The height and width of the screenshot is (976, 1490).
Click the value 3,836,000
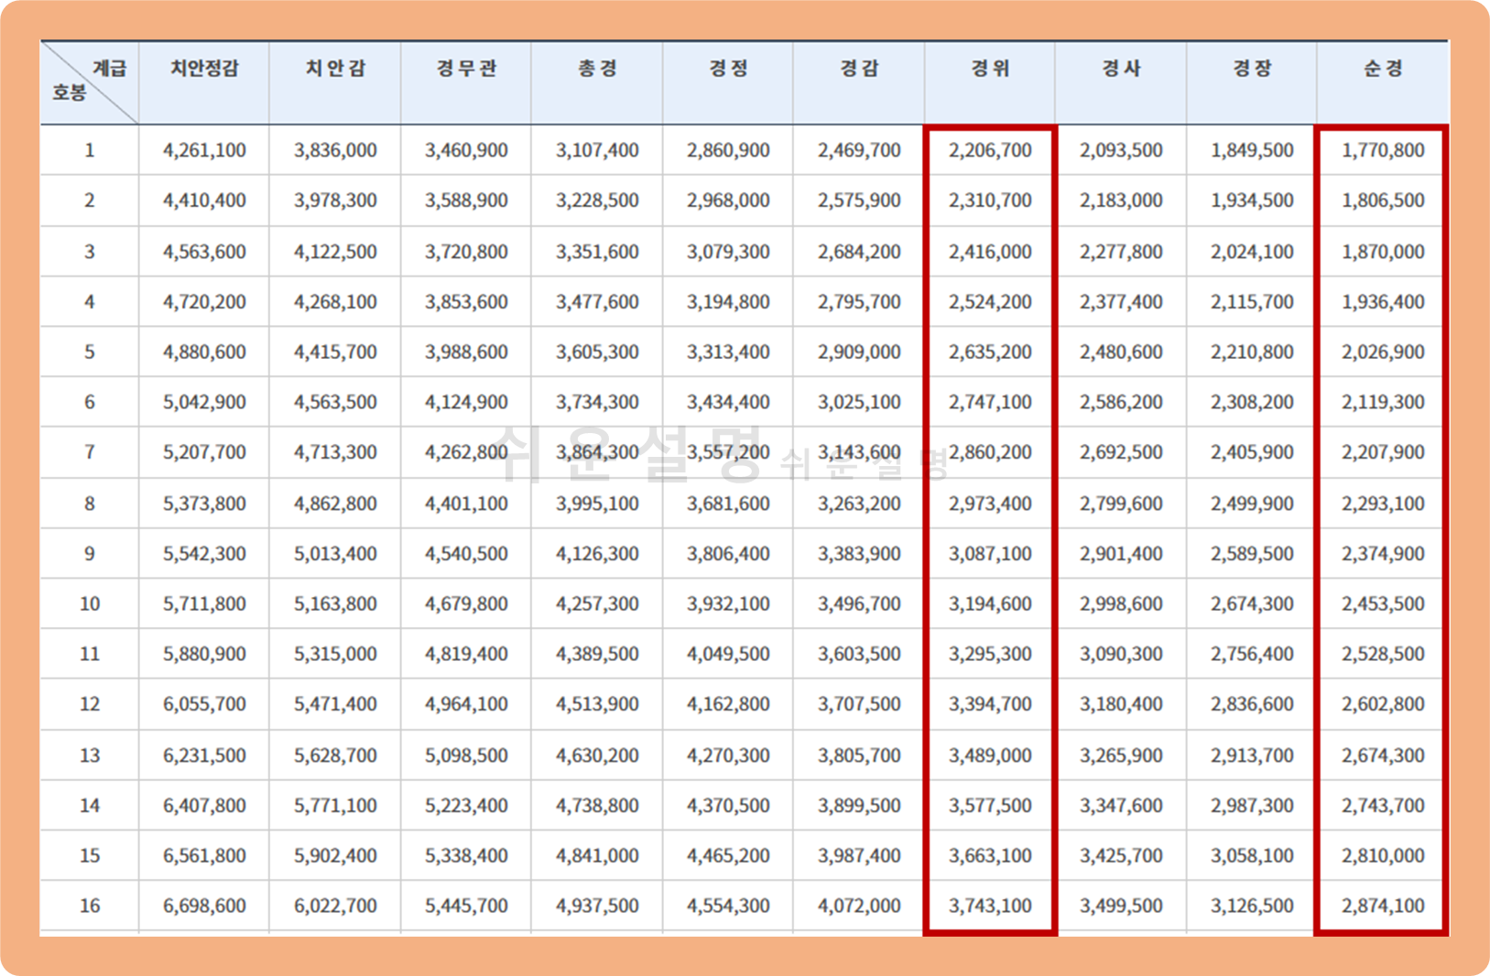[335, 150]
